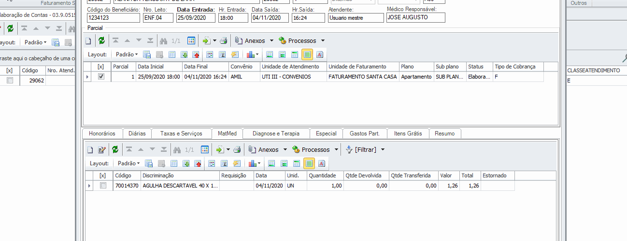Open Padrão layout dropdown in Parcial bar
Image resolution: width=627 pixels, height=241 pixels.
[127, 54]
